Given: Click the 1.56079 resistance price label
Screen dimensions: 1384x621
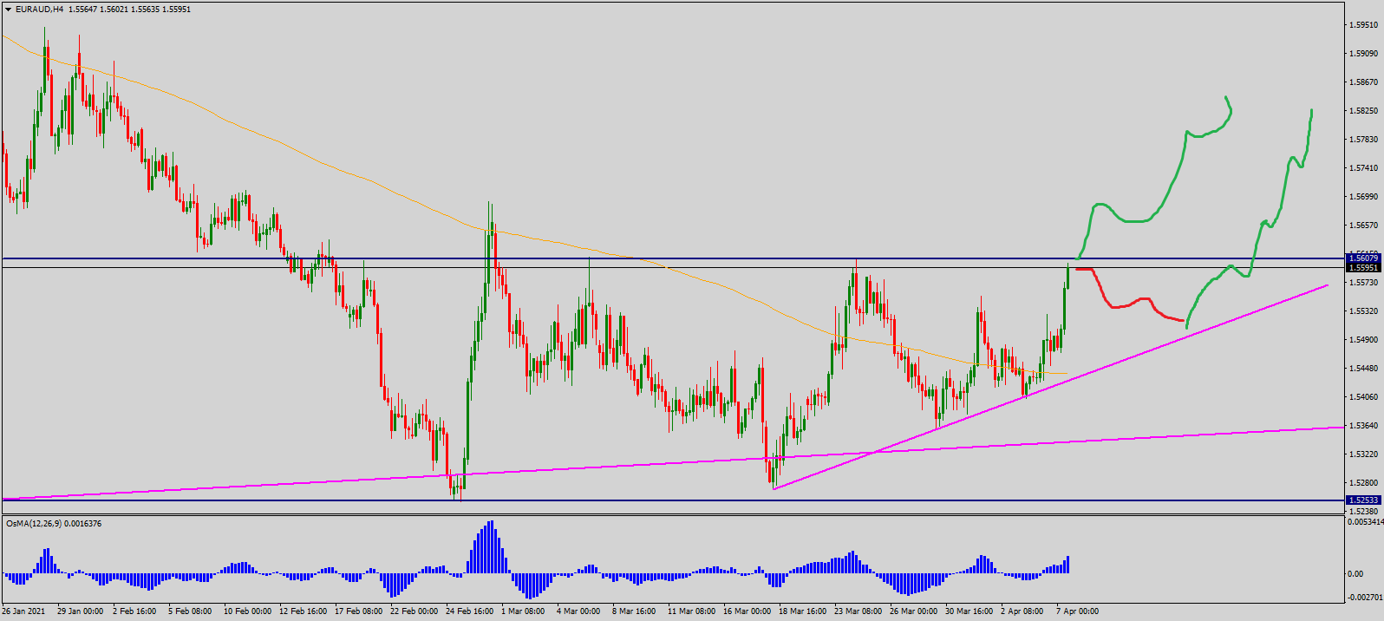Looking at the screenshot, I should click(x=1363, y=258).
